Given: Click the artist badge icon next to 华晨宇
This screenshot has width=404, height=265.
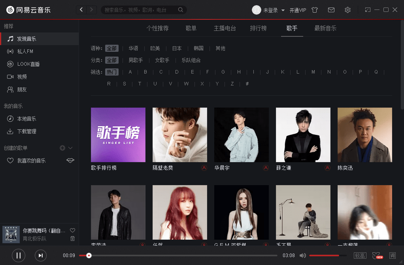Looking at the screenshot, I should [x=266, y=168].
